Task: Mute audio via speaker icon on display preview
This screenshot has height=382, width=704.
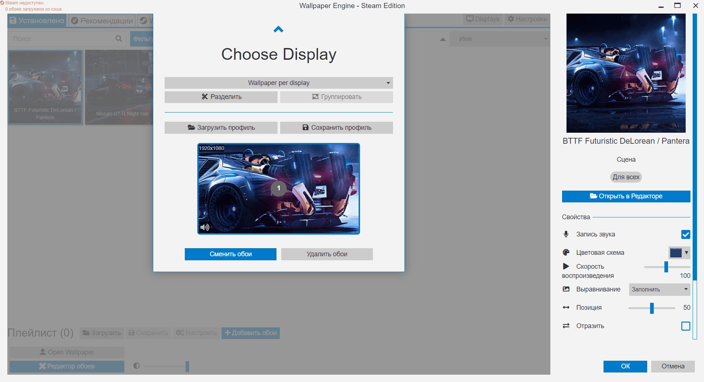Action: tap(205, 227)
